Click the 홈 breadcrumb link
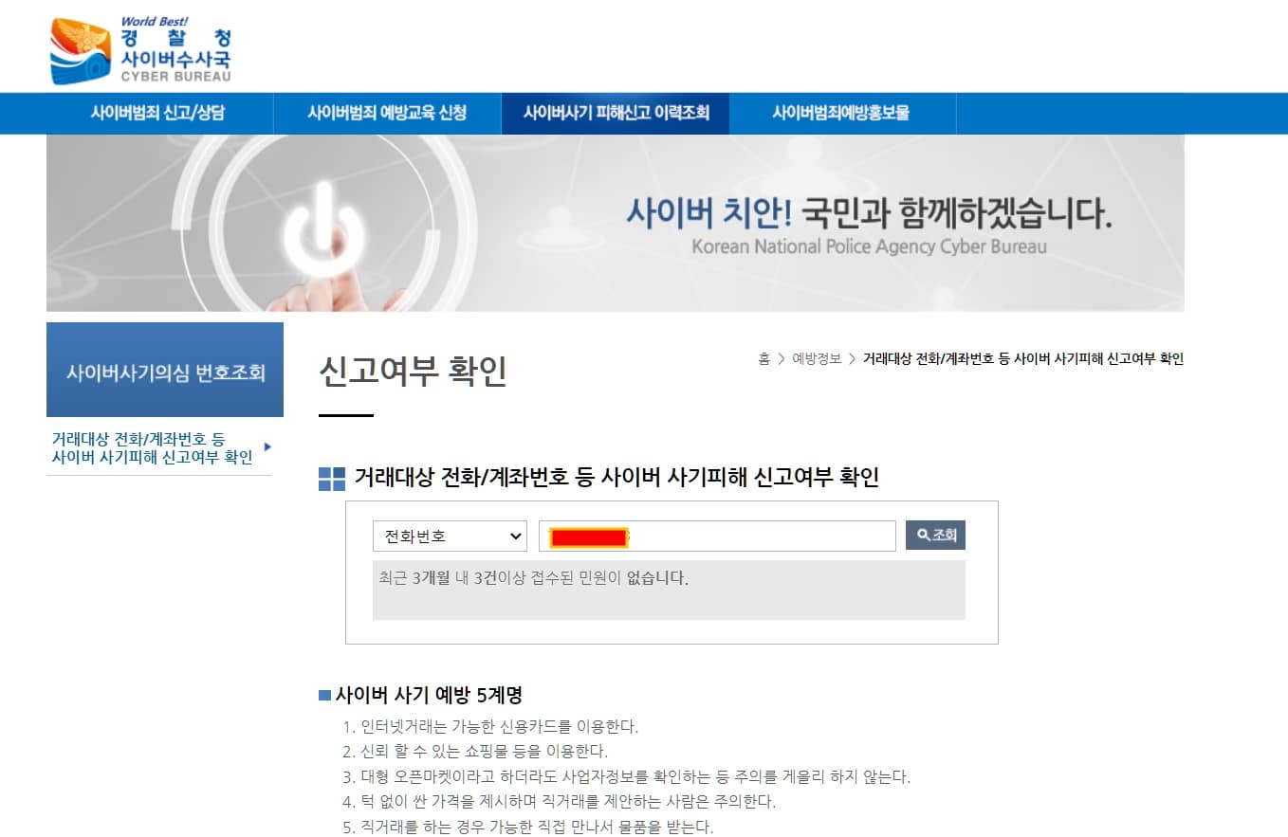The height and width of the screenshot is (837, 1288). 766,359
